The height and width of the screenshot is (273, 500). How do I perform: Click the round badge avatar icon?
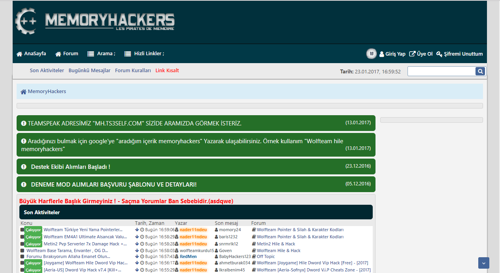(372, 54)
